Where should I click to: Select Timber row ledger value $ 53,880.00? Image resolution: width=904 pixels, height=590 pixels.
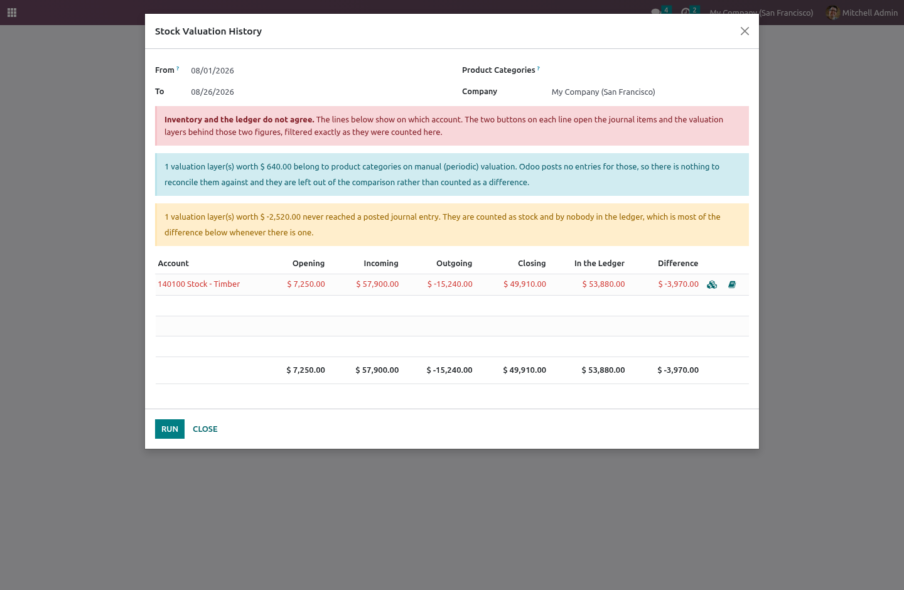pyautogui.click(x=603, y=284)
